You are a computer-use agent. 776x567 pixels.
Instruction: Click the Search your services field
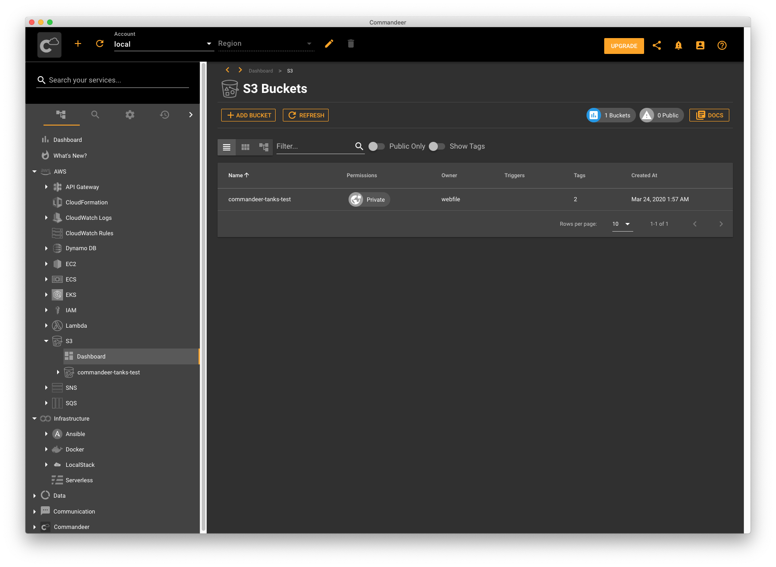[113, 80]
